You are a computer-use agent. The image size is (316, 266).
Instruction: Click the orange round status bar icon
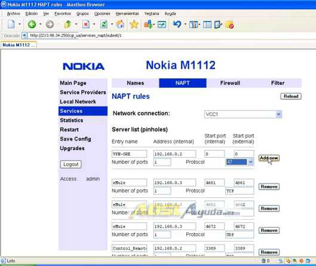[301, 261]
